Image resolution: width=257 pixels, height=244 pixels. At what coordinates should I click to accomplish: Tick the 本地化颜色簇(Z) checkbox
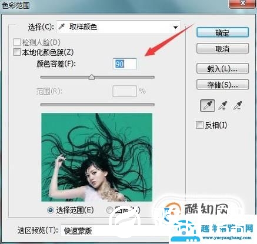pos(16,52)
